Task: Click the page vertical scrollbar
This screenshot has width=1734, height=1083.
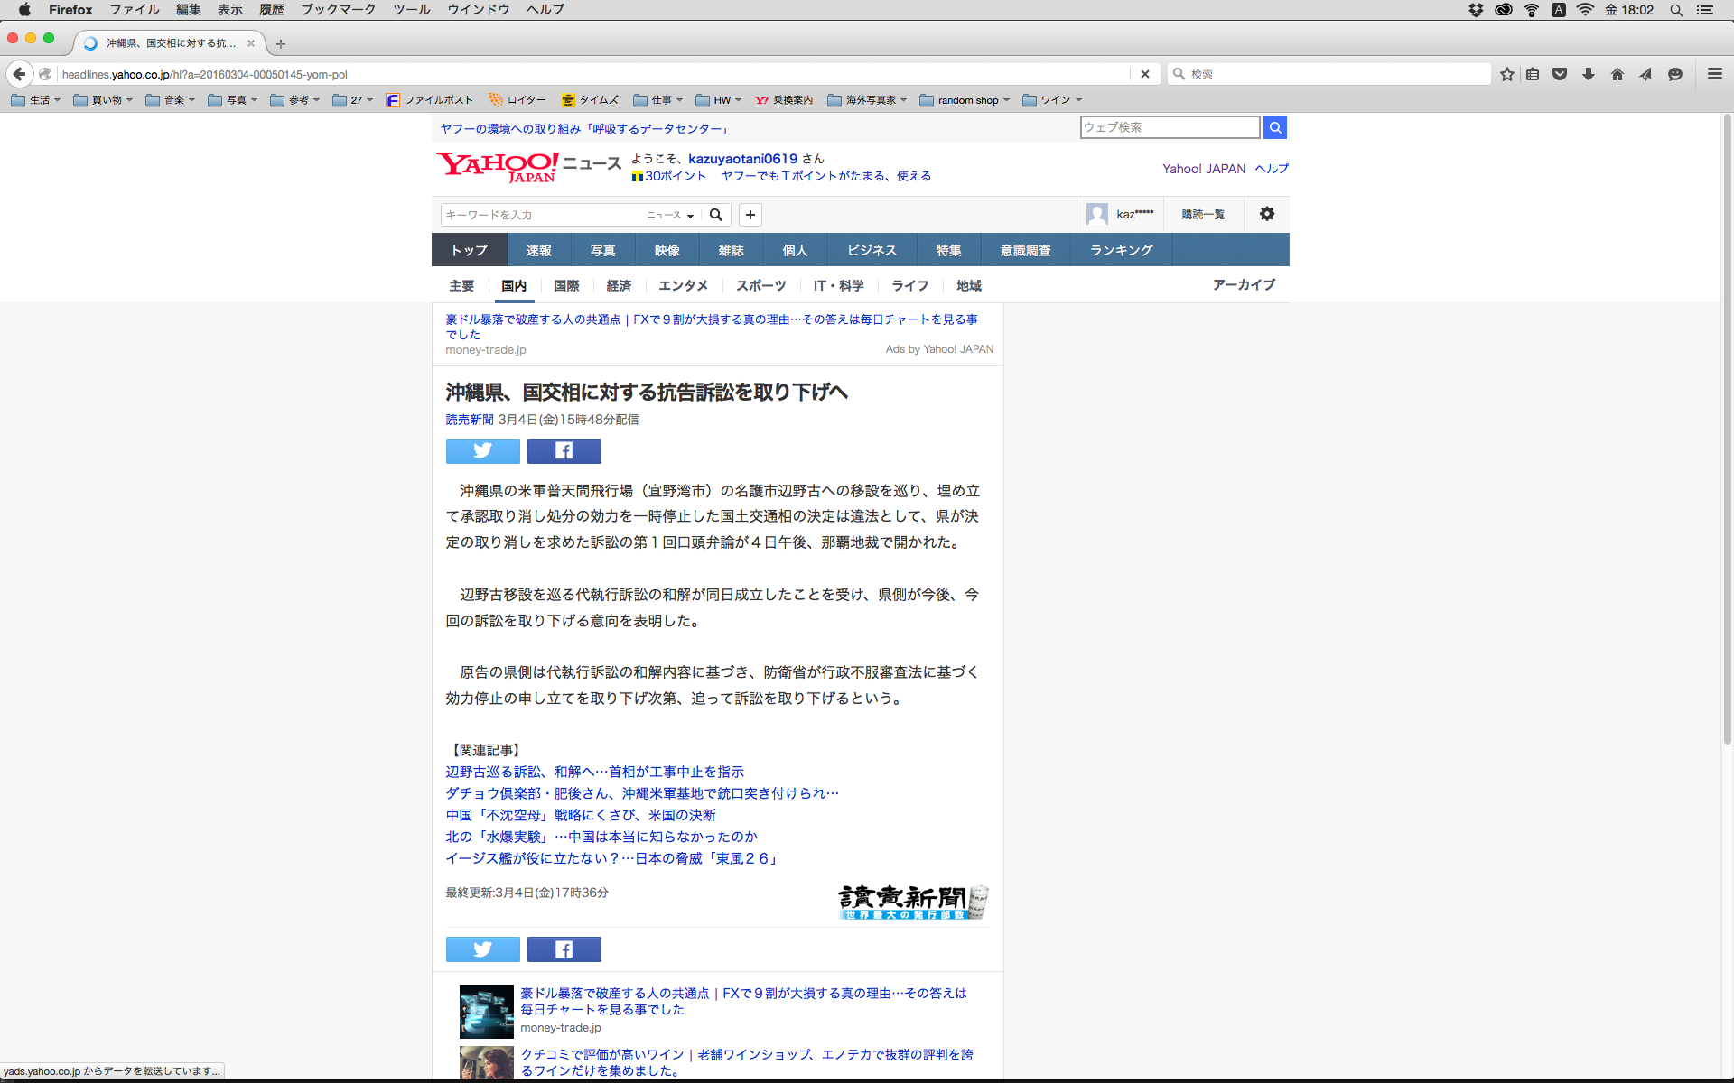Action: point(1727,433)
